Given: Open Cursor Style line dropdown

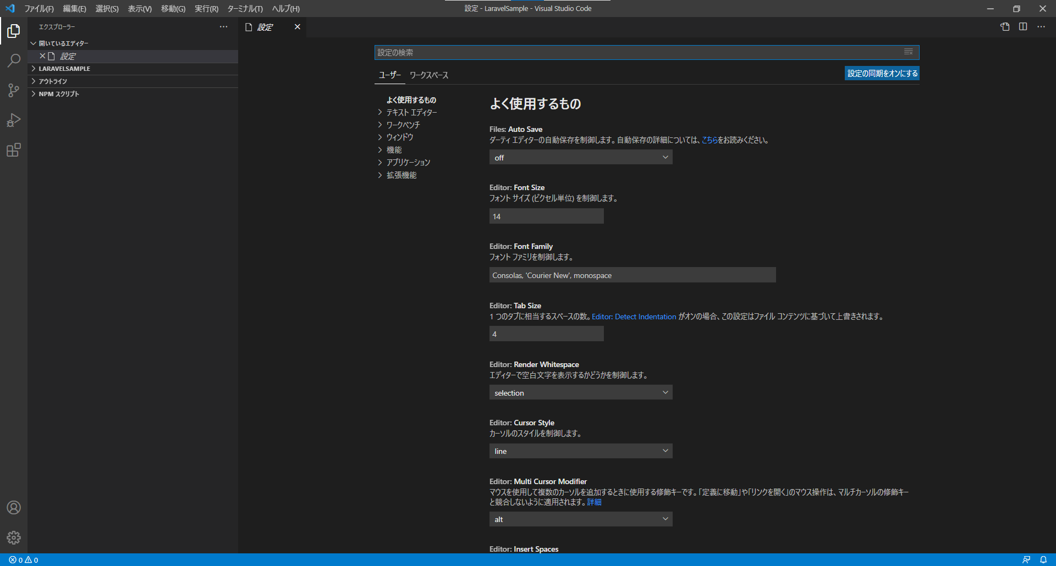Looking at the screenshot, I should 581,451.
